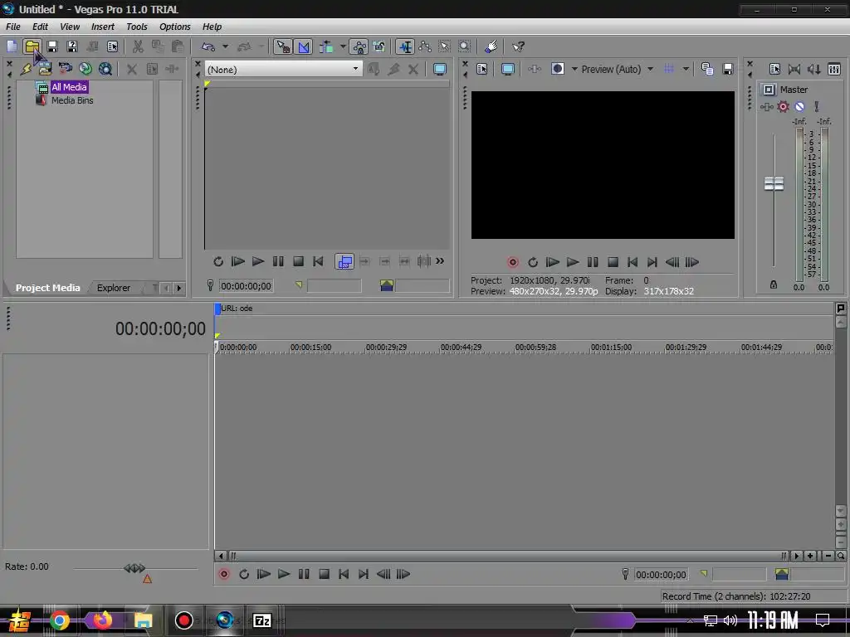850x637 pixels.
Task: Select the Selection Edit tool
Action: pos(445,46)
